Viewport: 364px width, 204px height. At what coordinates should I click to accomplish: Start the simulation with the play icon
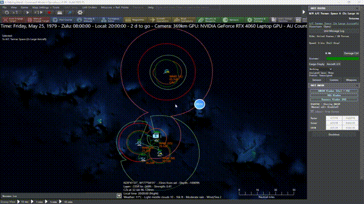[28, 12]
